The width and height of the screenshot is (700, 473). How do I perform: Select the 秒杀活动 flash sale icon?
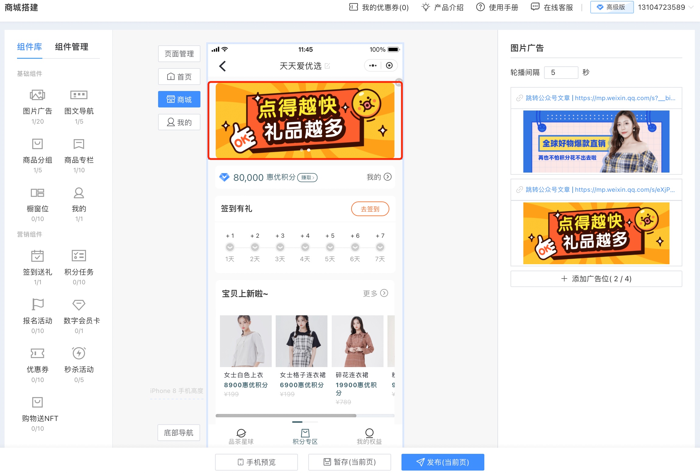coord(79,353)
